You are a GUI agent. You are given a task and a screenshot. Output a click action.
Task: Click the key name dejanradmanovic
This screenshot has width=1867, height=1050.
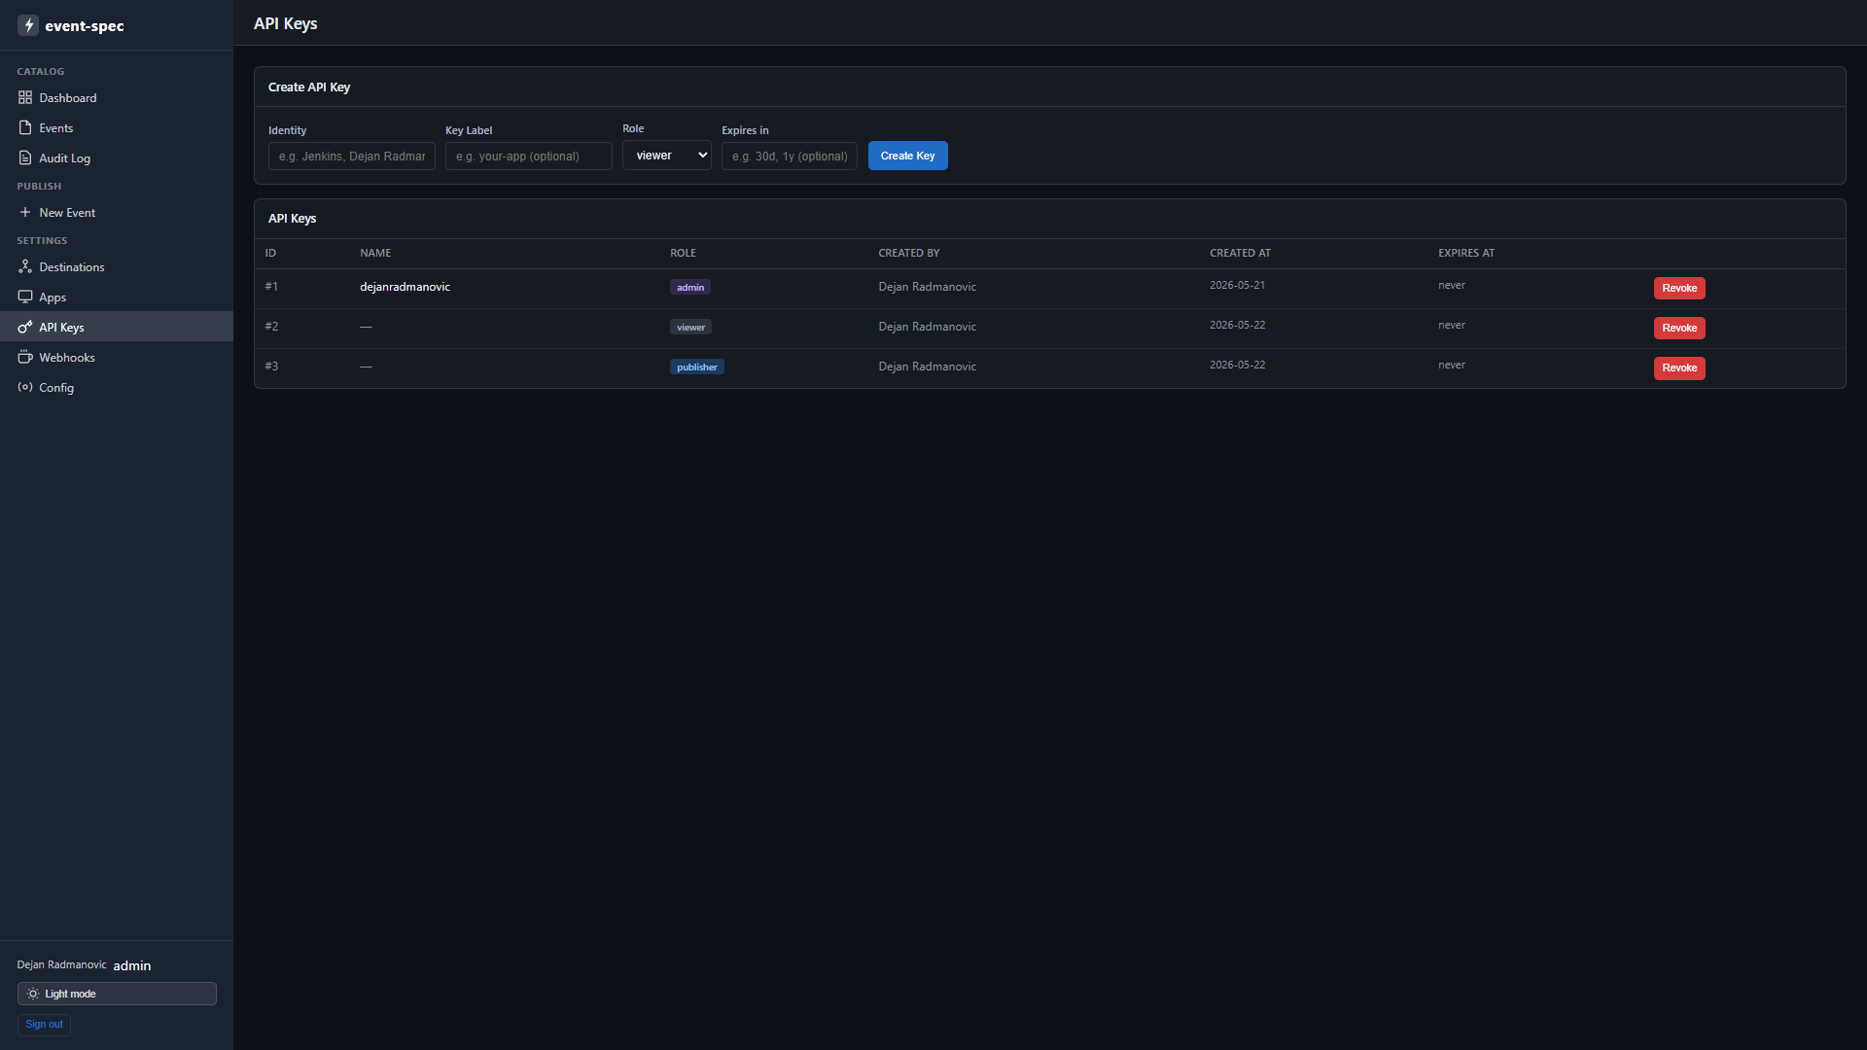[x=405, y=287]
